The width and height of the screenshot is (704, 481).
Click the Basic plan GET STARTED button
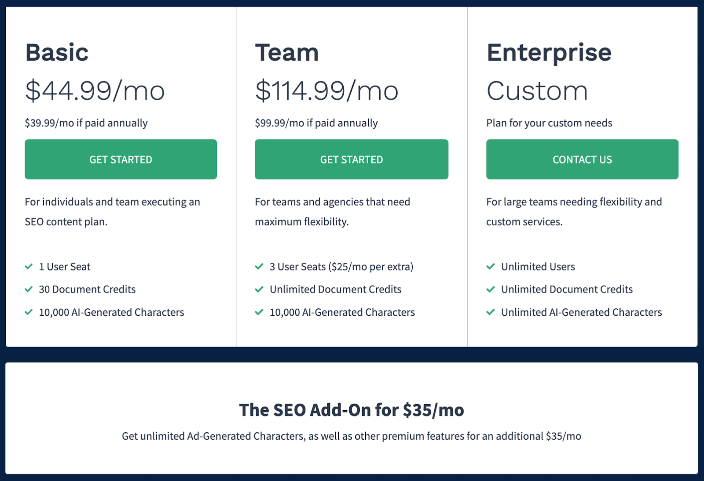pos(121,159)
